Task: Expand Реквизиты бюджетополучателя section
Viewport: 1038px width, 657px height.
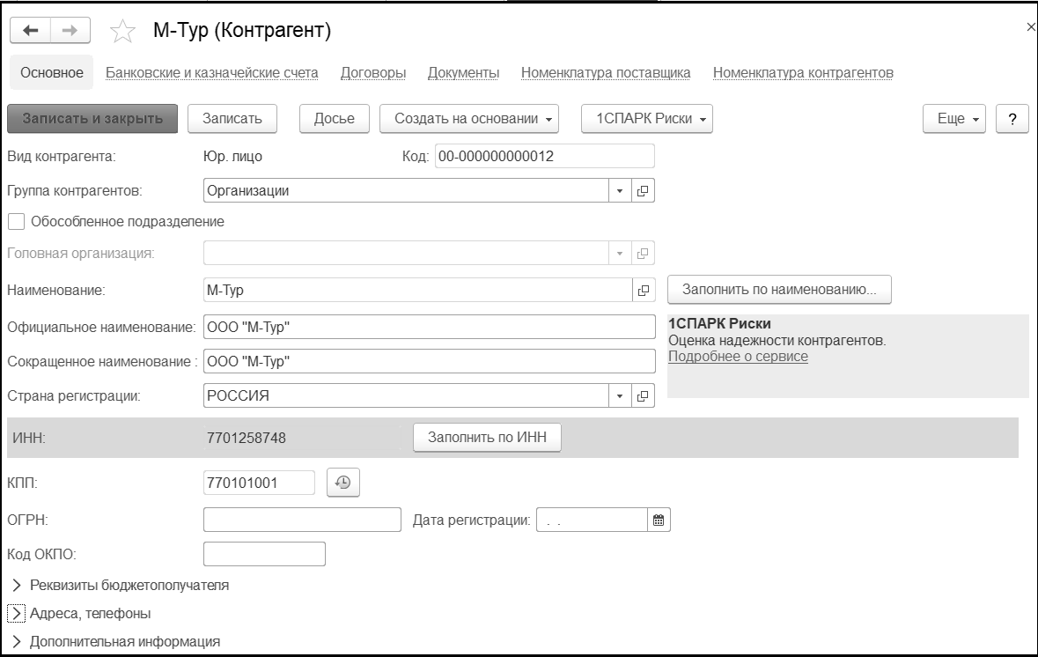Action: [x=17, y=585]
